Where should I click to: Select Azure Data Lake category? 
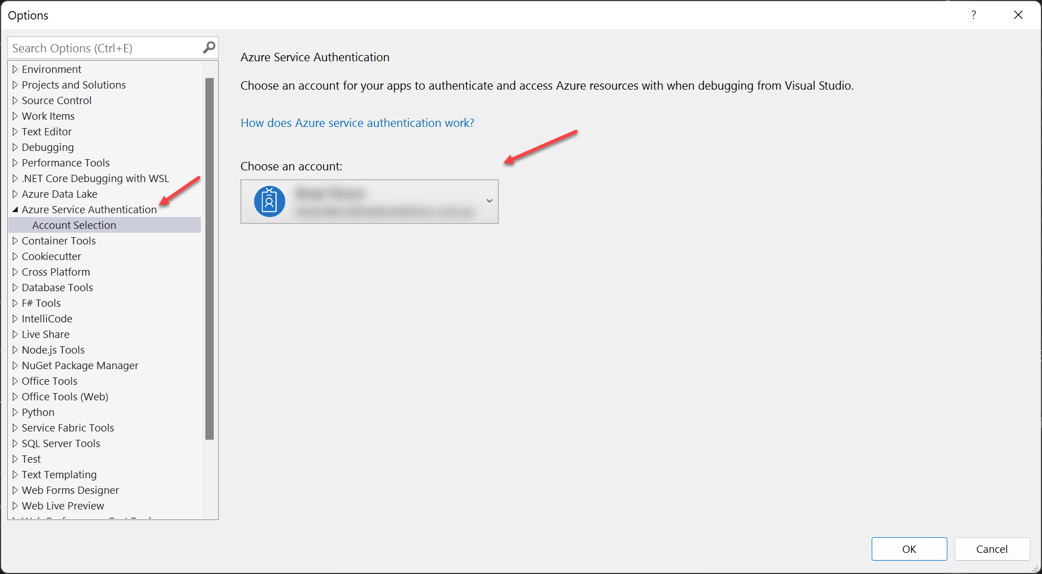(60, 194)
